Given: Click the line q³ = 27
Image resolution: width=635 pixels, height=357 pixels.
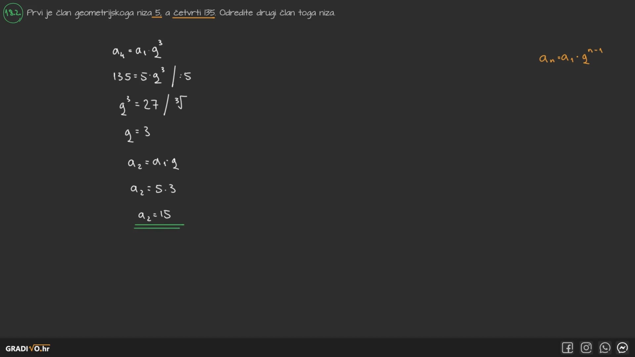Looking at the screenshot, I should click(139, 105).
